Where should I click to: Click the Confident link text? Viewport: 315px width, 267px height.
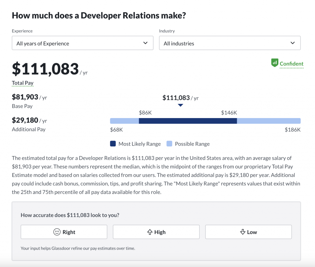point(291,64)
